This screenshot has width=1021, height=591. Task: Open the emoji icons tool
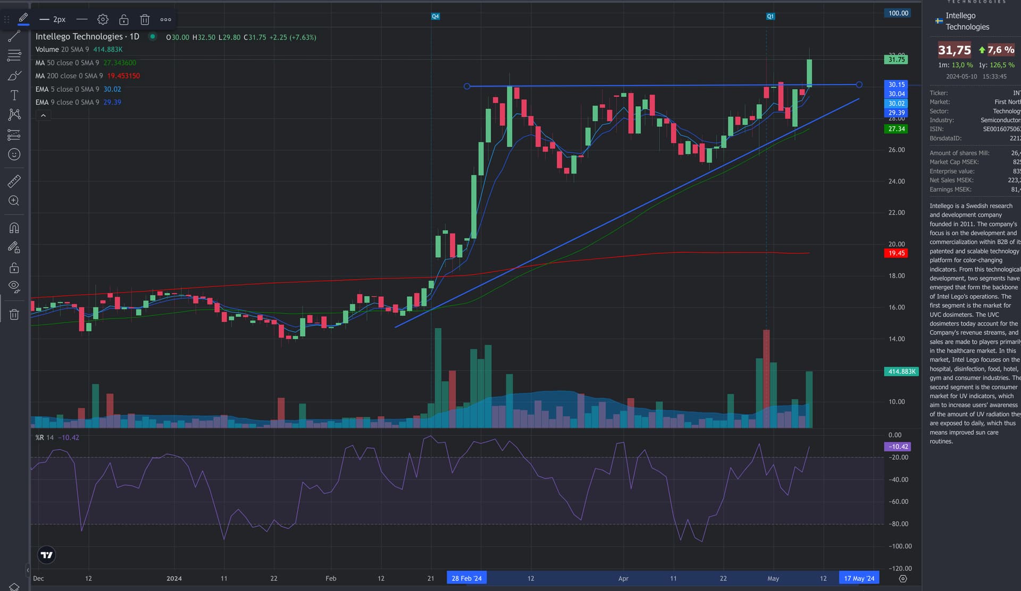pos(14,155)
